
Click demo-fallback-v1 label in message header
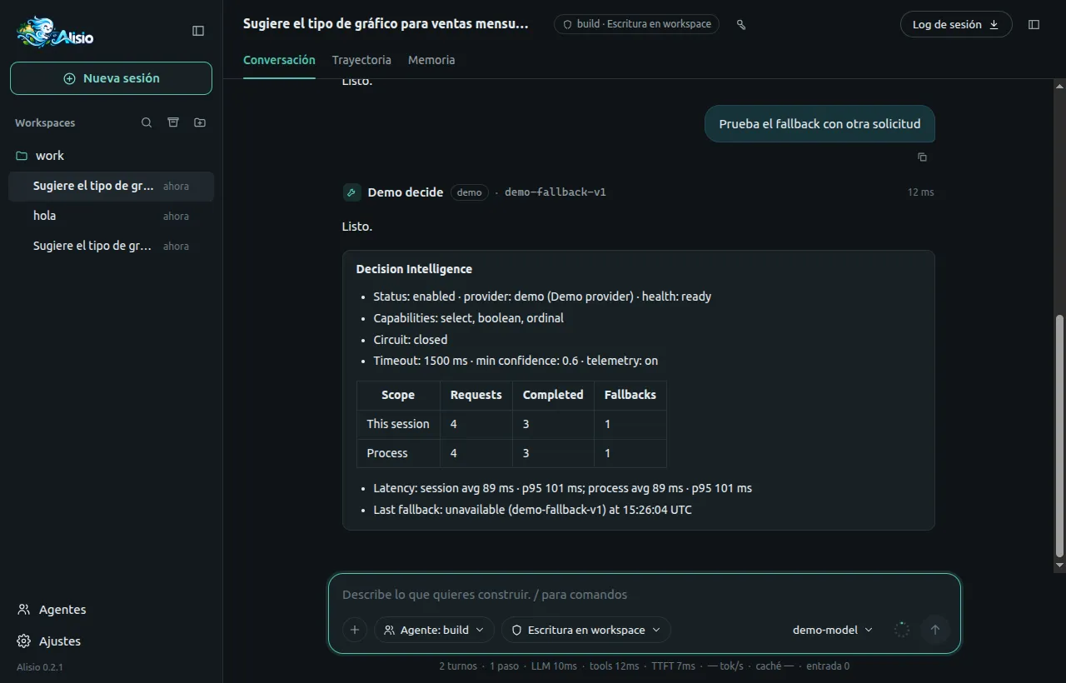tap(555, 192)
